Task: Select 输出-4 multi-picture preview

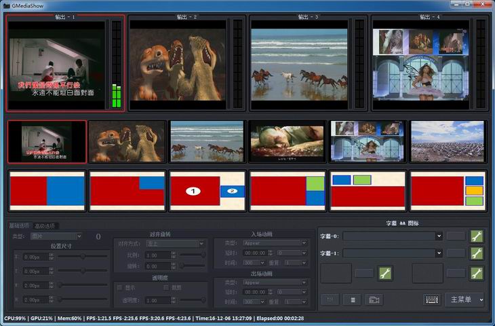Action: 421,65
